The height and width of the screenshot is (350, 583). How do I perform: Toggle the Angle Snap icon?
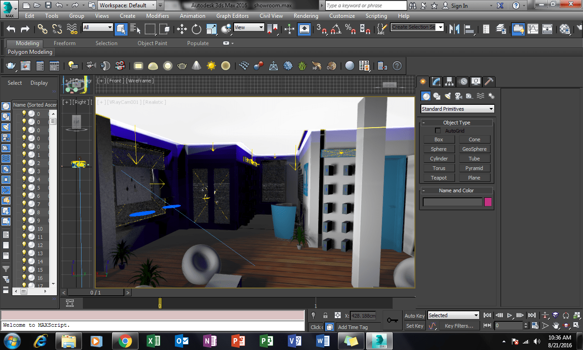click(x=336, y=29)
